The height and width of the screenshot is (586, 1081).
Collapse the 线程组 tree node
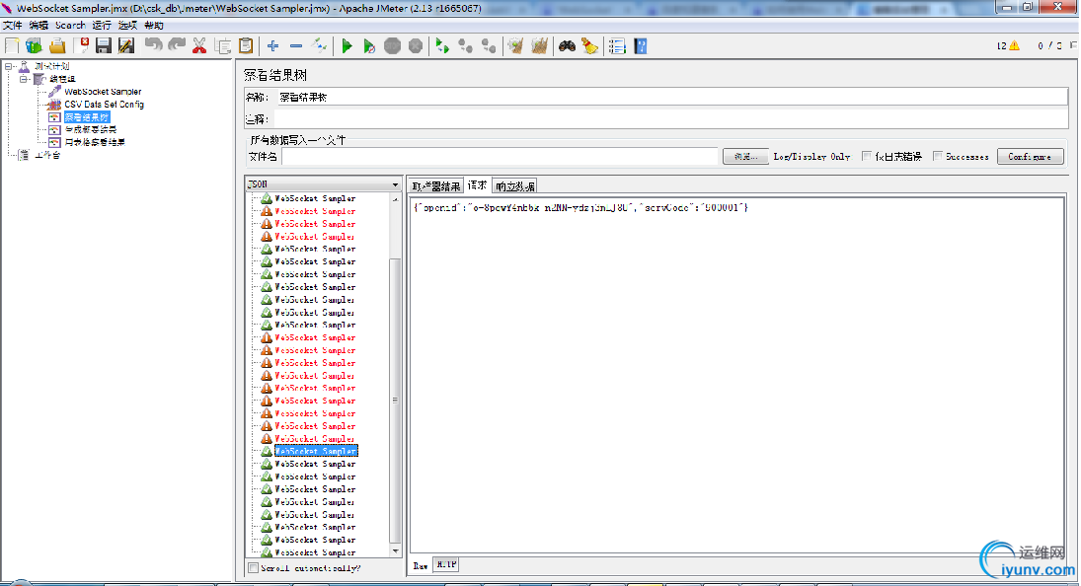coord(24,79)
